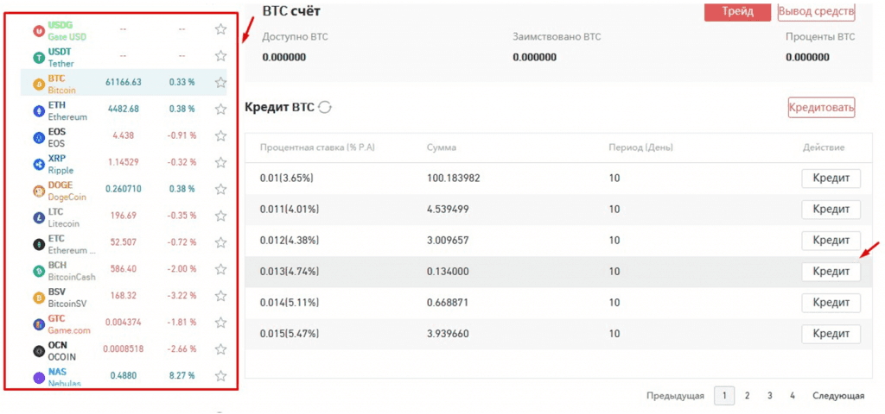
Task: Star the XRP row as favorite
Action: point(220,162)
